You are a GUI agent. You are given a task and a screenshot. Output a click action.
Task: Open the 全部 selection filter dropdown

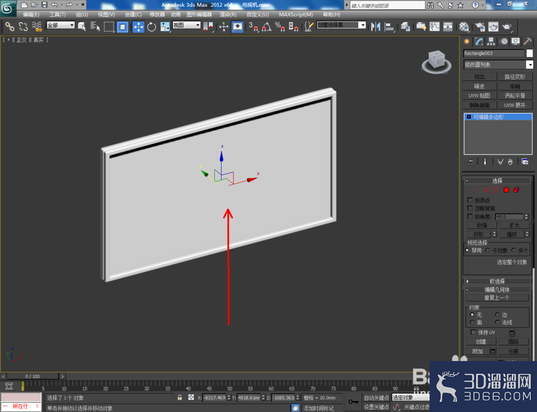coord(61,25)
